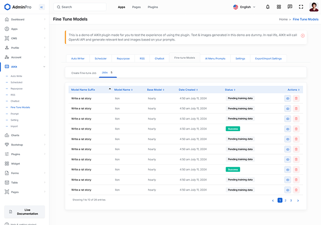Expand the Charts sidebar menu
The image size is (321, 225).
(x=24, y=135)
